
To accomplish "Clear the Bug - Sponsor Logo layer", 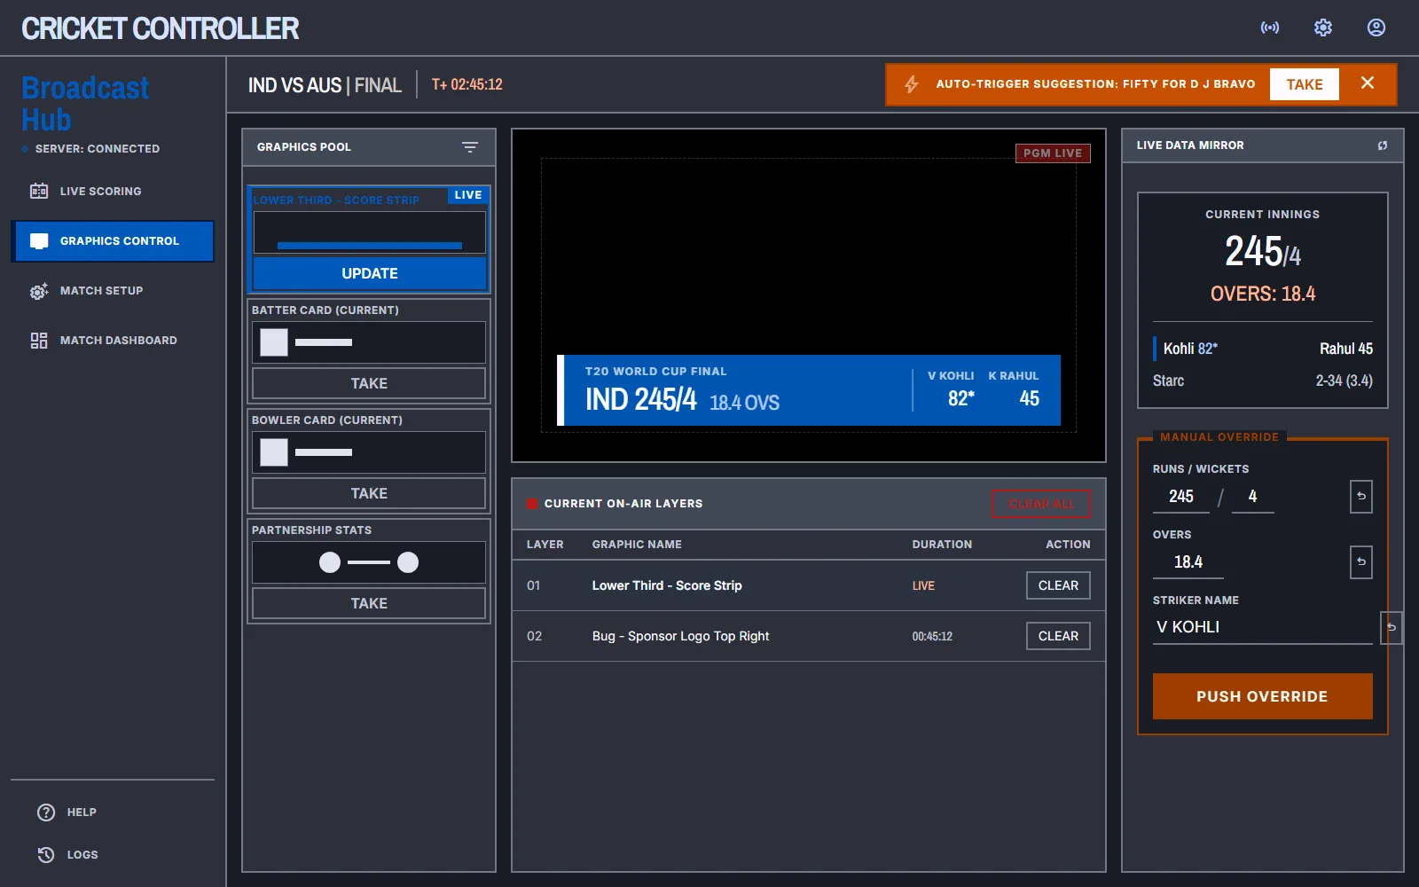I will [1058, 636].
